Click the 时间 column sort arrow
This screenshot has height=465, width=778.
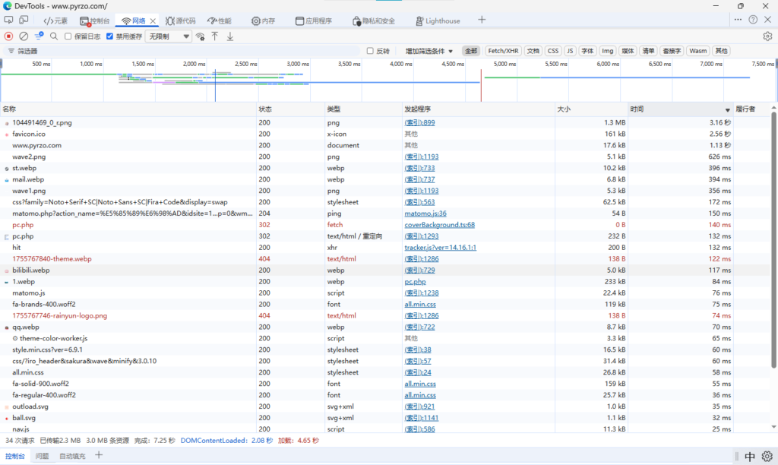pyautogui.click(x=727, y=110)
